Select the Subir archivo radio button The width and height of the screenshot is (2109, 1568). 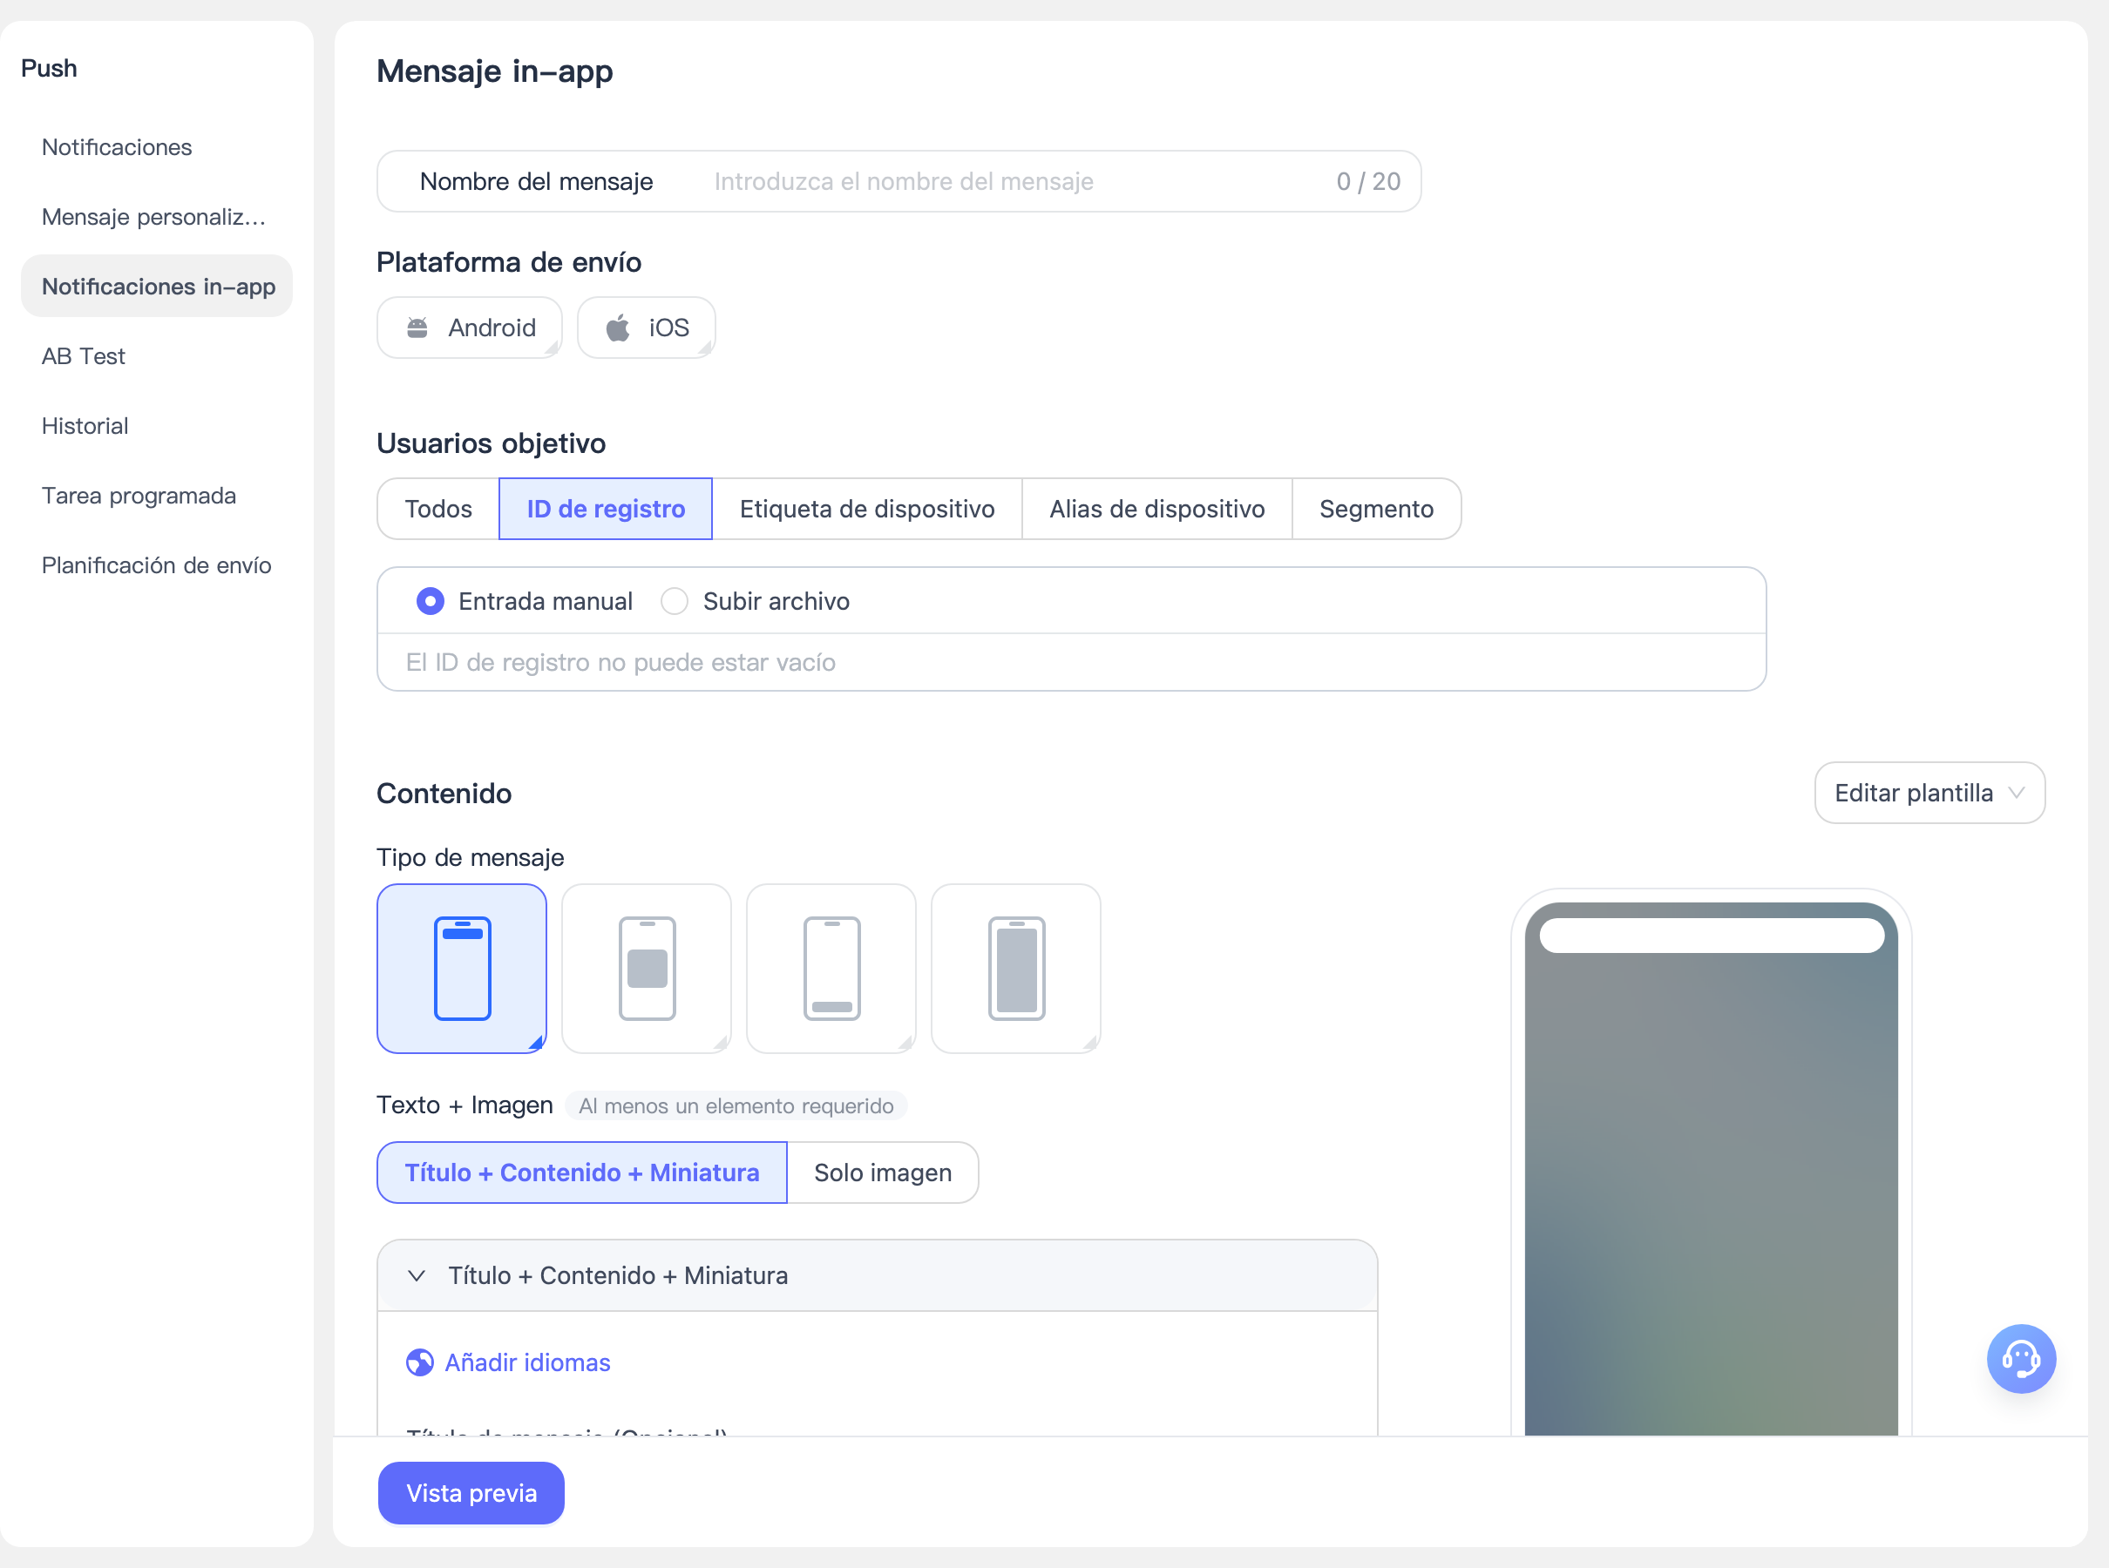tap(675, 601)
